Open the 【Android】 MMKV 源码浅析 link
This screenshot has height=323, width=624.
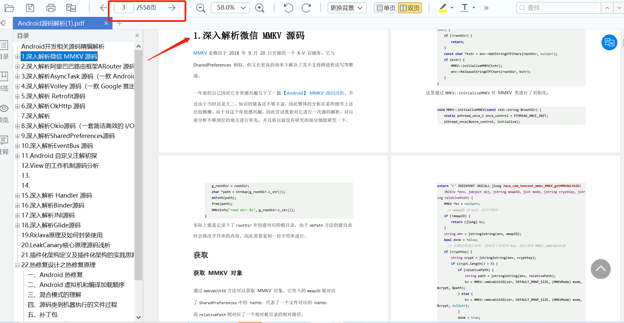point(313,93)
